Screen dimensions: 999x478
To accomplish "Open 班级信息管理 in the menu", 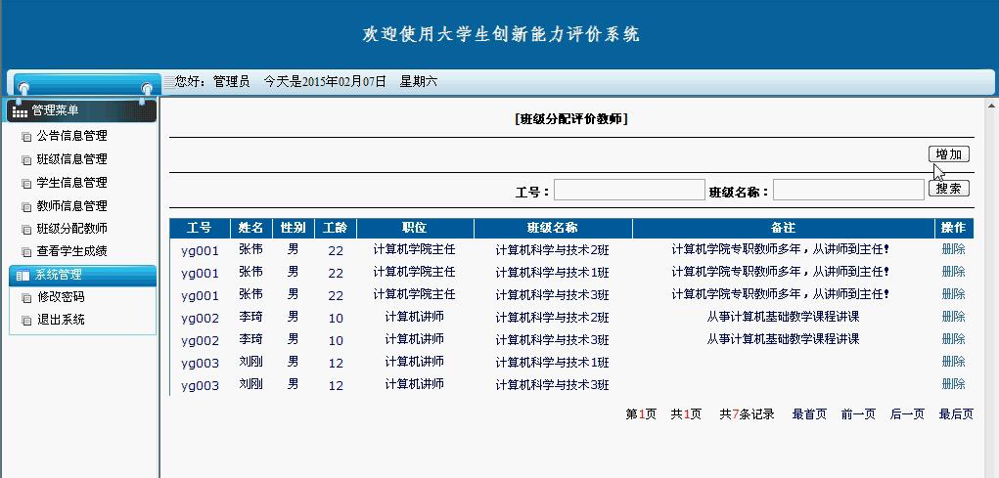I will coord(72,159).
